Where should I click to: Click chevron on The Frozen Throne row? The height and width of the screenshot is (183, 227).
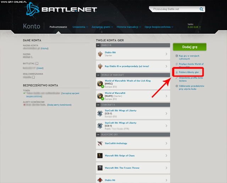click(x=166, y=168)
